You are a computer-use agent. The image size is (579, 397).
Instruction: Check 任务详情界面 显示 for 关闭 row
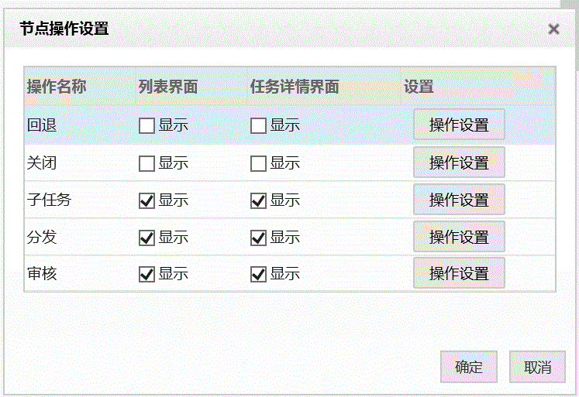(x=258, y=163)
